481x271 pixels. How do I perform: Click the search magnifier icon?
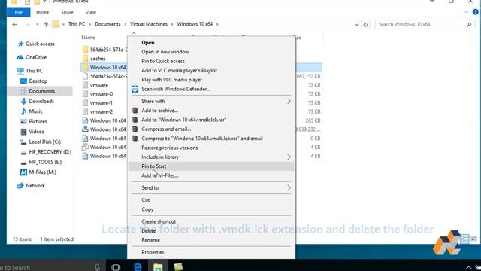469,24
